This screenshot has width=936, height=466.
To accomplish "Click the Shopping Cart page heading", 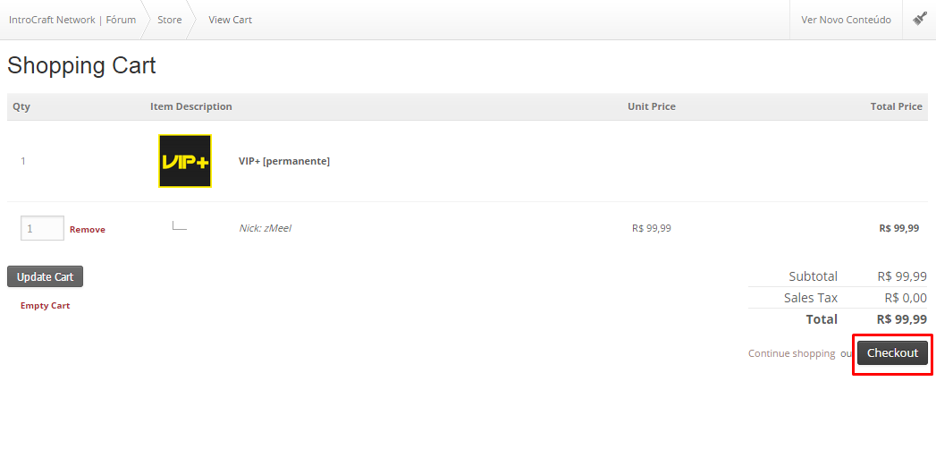I will [x=81, y=65].
